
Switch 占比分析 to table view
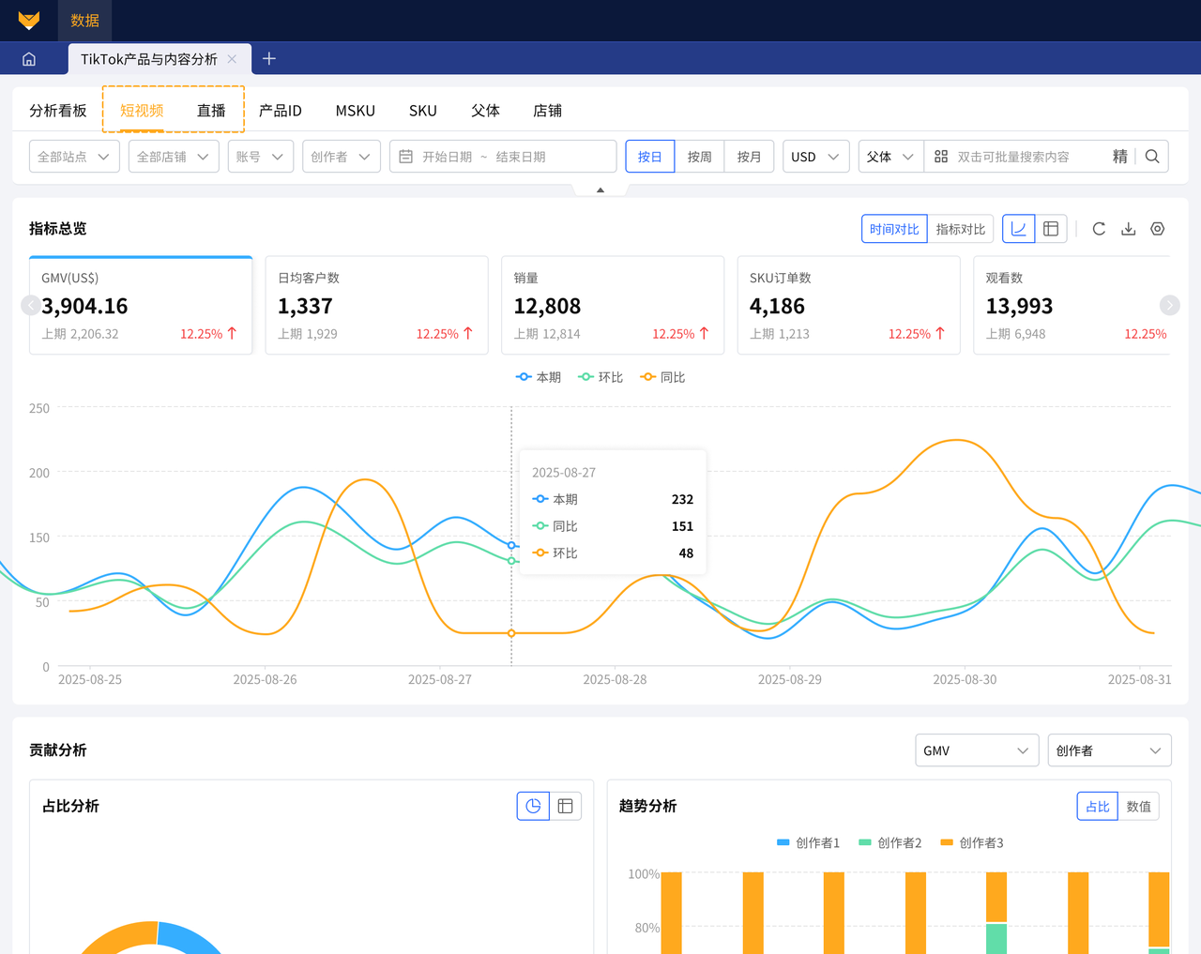click(565, 806)
